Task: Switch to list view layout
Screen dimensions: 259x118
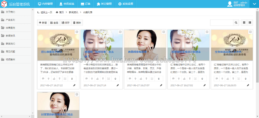Action: [x=250, y=23]
